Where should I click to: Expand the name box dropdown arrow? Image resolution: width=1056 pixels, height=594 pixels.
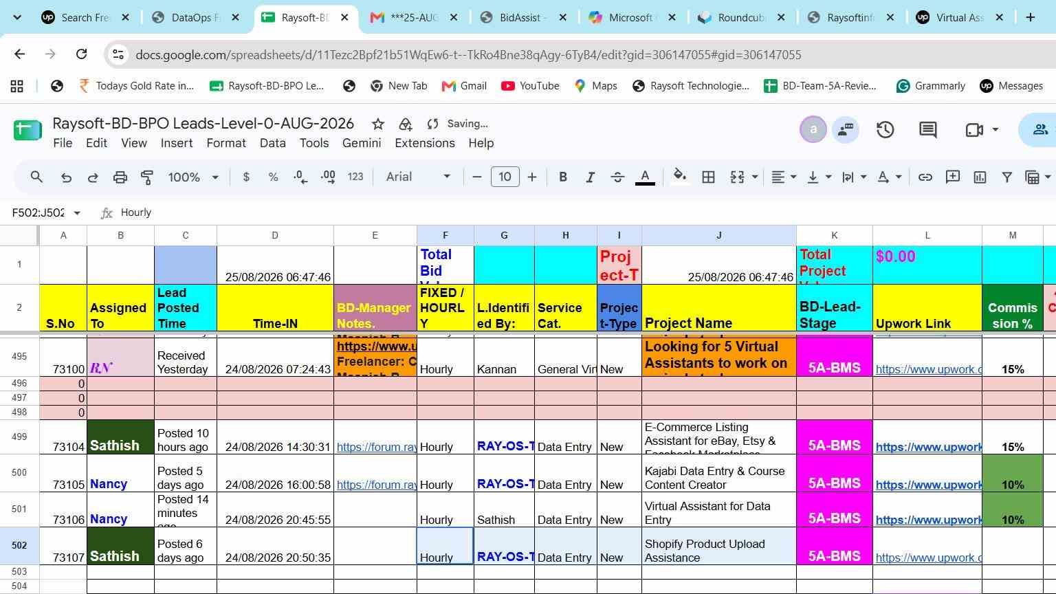coord(77,213)
